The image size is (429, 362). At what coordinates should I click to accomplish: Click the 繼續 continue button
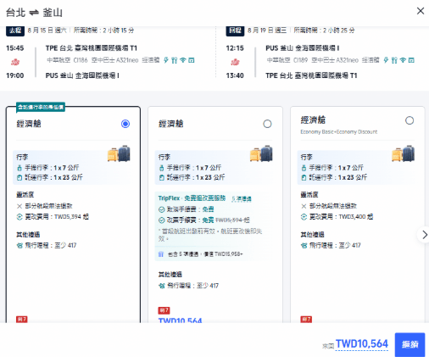409,344
